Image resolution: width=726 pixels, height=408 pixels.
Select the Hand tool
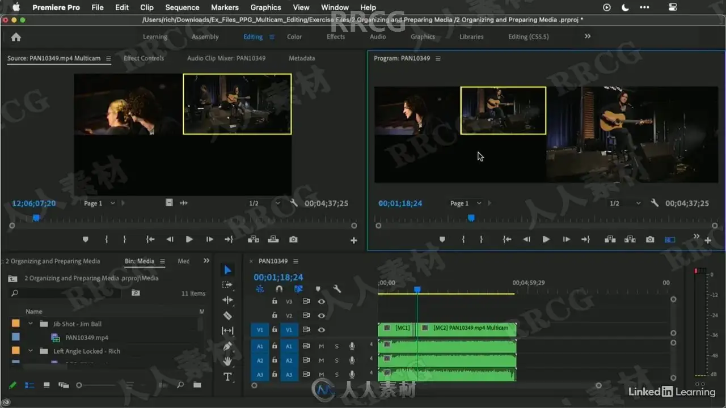227,361
